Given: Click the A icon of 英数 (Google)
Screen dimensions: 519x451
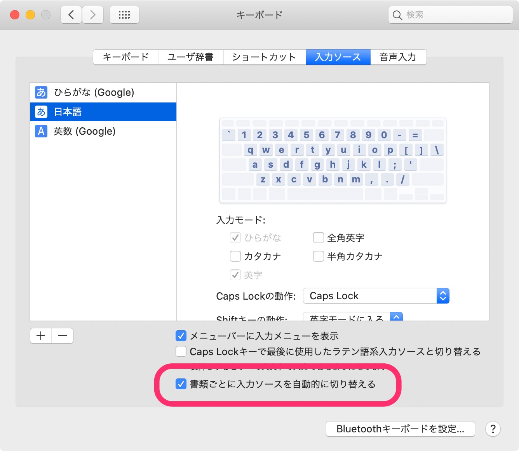Looking at the screenshot, I should (41, 131).
